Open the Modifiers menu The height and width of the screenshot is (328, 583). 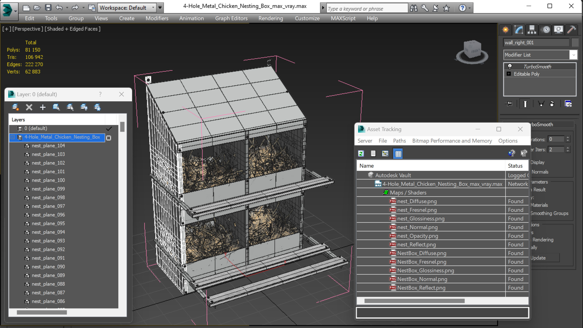[157, 18]
